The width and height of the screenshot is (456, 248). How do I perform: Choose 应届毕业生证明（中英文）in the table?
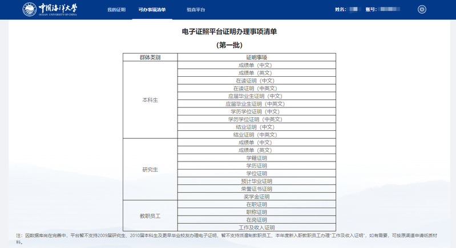(x=256, y=104)
